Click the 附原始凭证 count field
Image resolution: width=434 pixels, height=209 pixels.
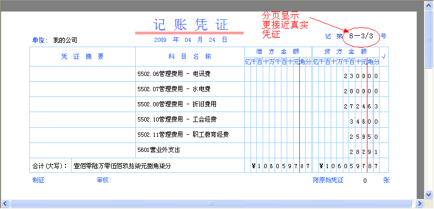pos(365,181)
